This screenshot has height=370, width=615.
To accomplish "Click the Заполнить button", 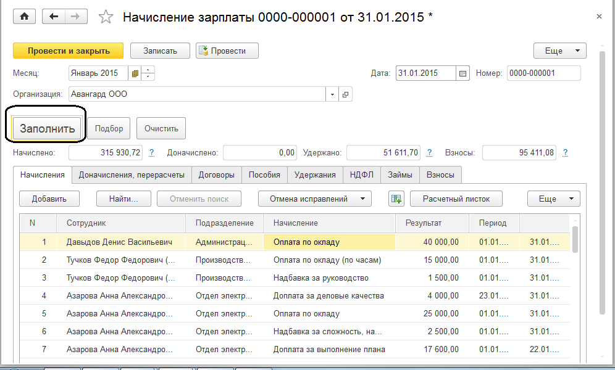I will pyautogui.click(x=47, y=129).
